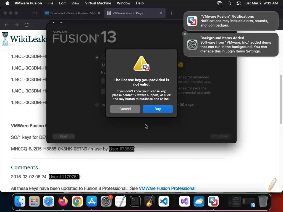283x212 pixels.
Task: Open Google Chrome from the dock
Action: 77,201
